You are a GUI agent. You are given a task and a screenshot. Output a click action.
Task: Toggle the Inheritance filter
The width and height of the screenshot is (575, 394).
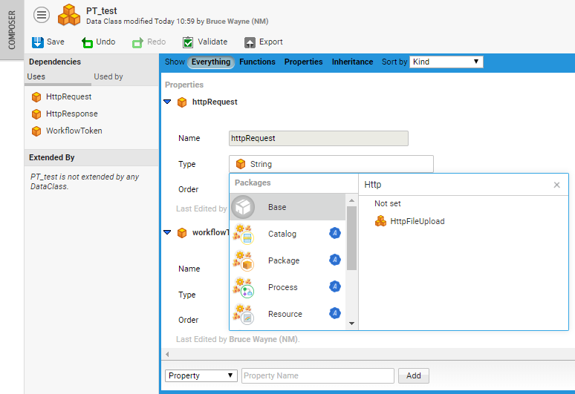coord(352,62)
